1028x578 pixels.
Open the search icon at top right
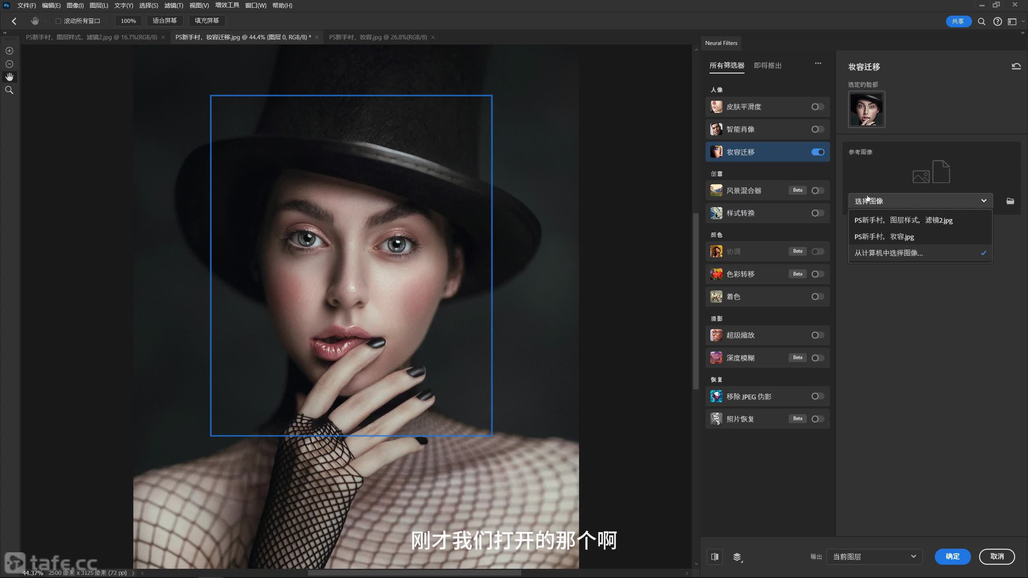coord(981,22)
